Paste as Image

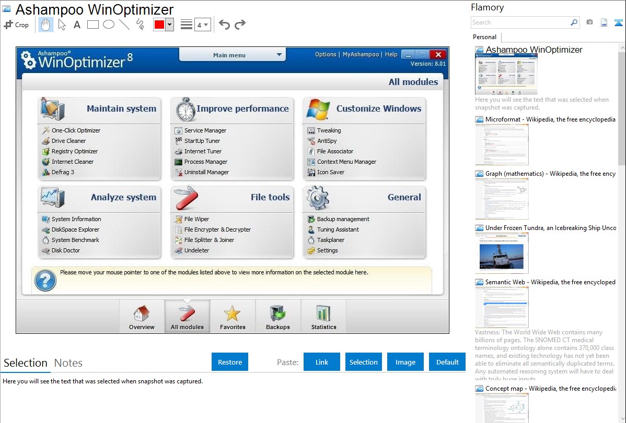pos(405,362)
